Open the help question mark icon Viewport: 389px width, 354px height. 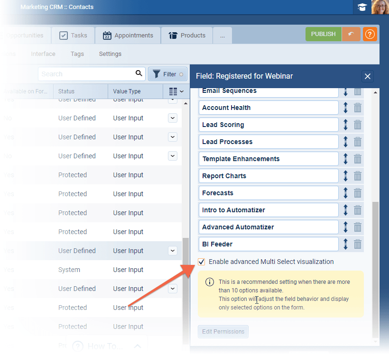click(370, 35)
